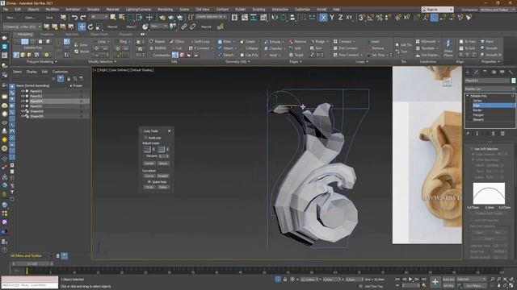
Task: Constrain to the Z axis
Action: (x=340, y=18)
